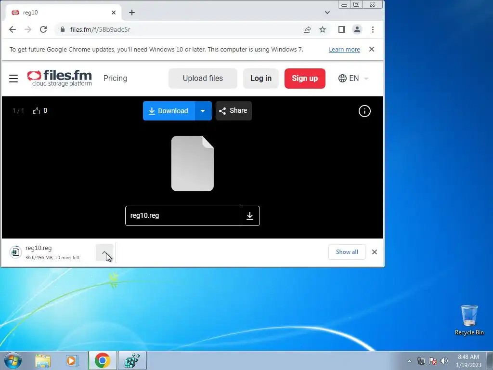This screenshot has height=370, width=493.
Task: Open the Chrome three-dot menu
Action: point(373,29)
